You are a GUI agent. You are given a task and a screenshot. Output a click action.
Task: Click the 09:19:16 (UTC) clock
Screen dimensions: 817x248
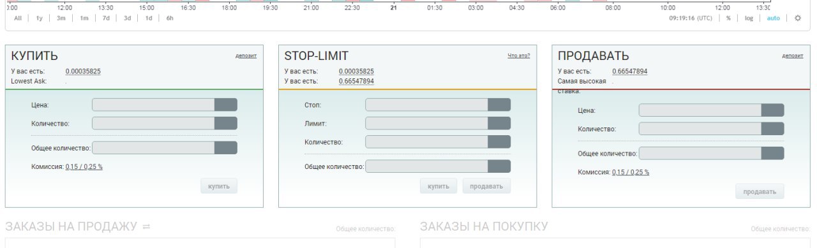click(691, 18)
